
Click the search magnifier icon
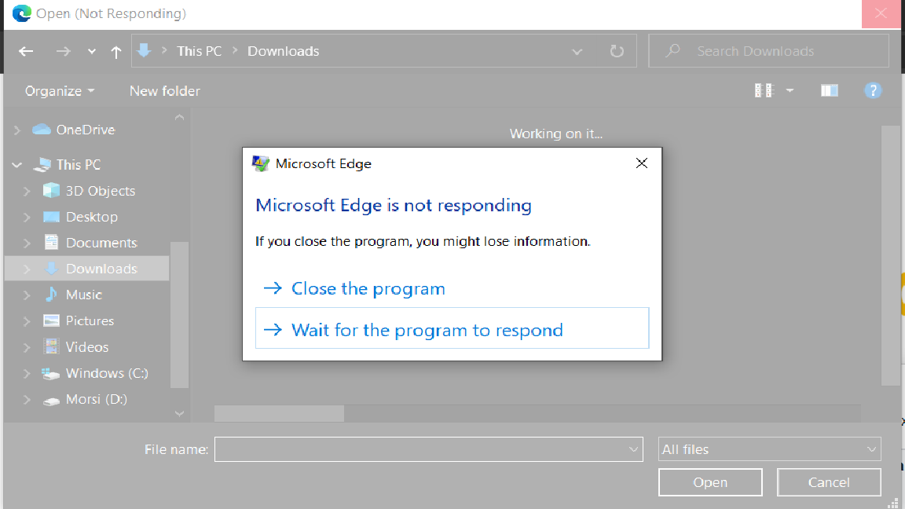[672, 50]
